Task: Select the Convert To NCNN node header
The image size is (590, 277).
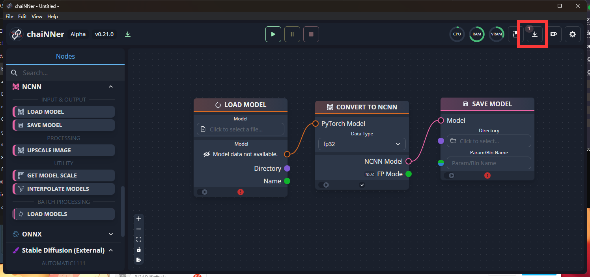Action: (362, 107)
